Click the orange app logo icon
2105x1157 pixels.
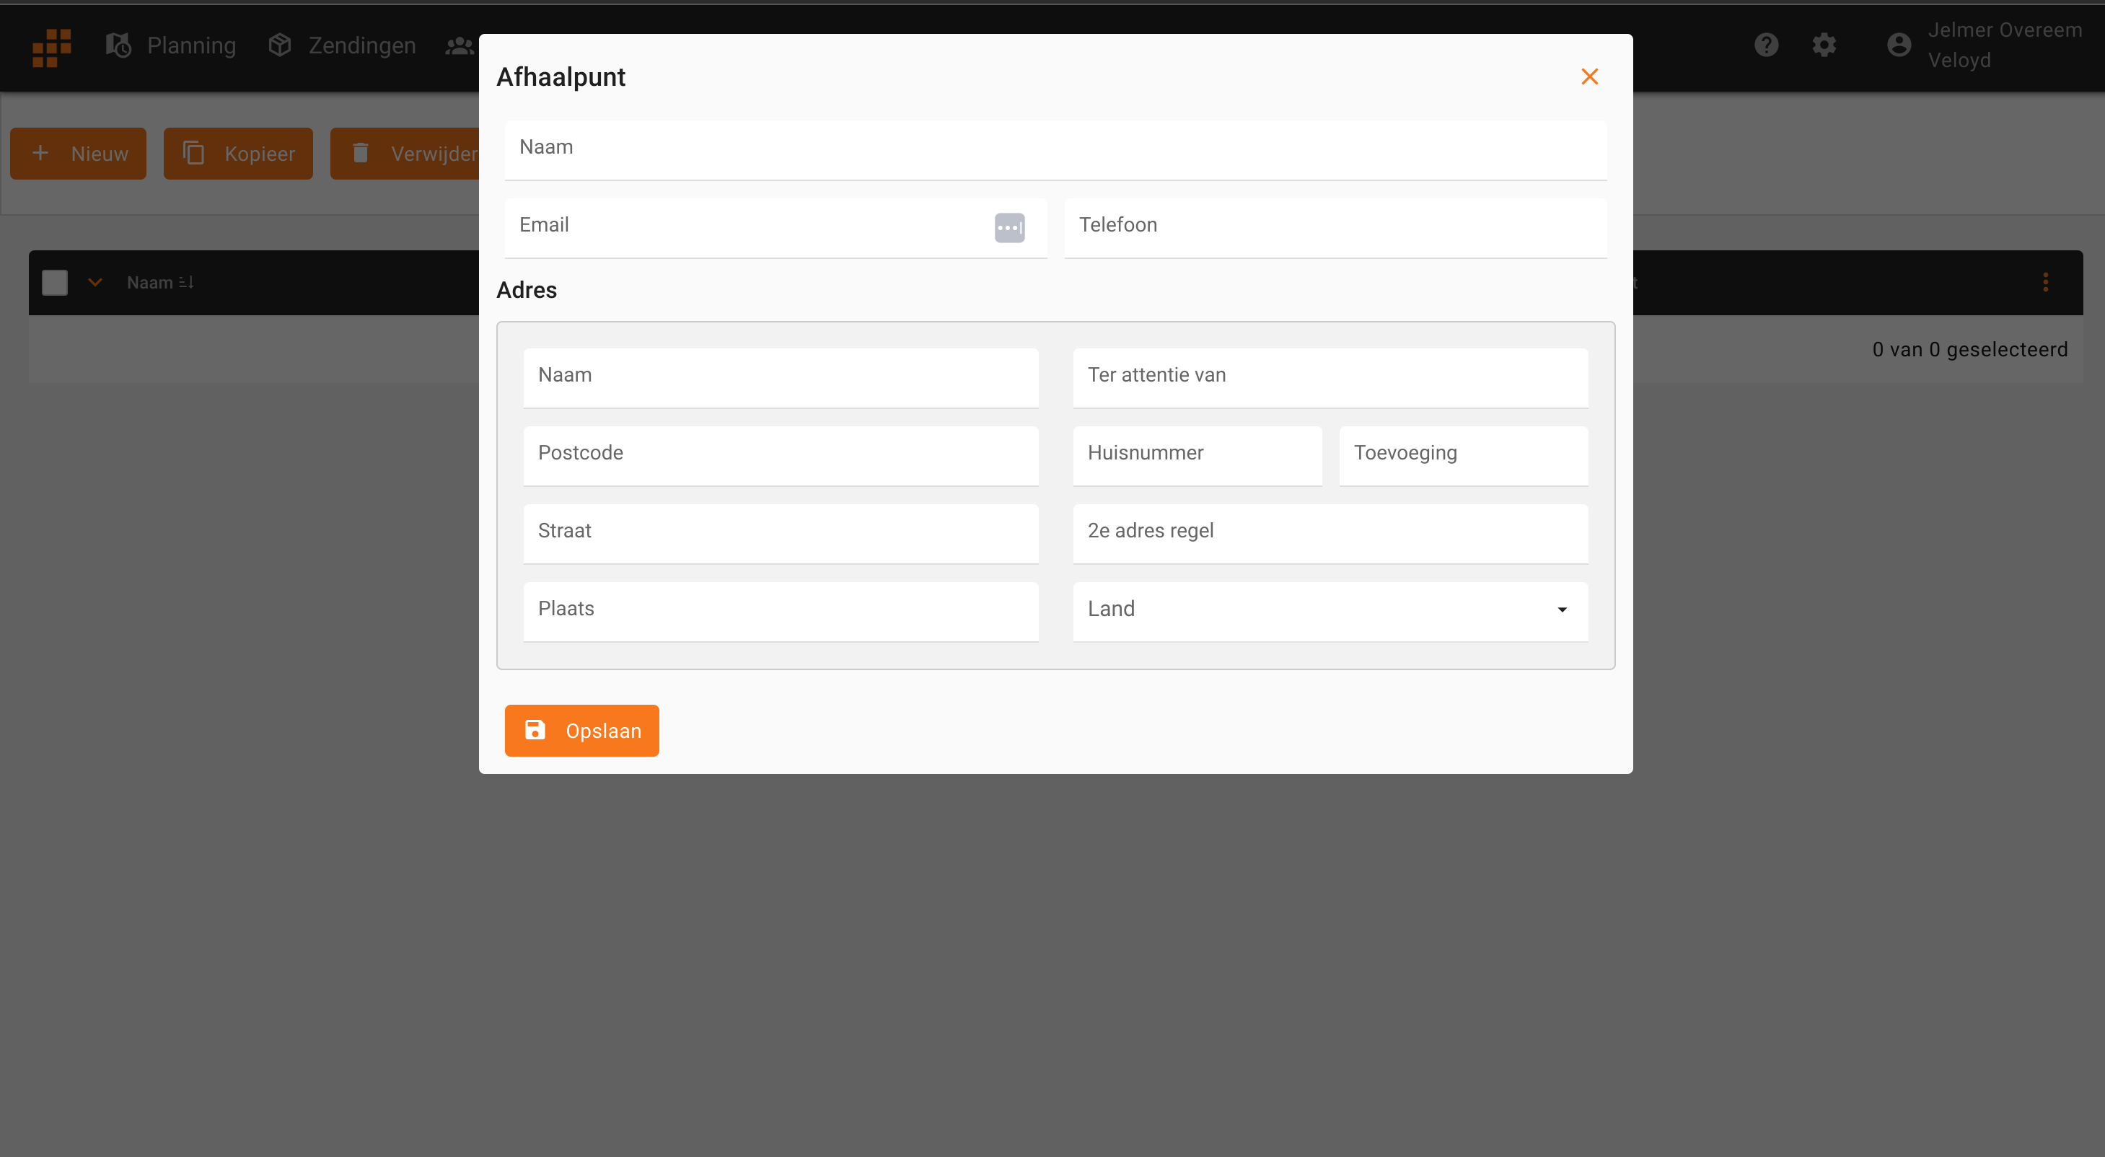pos(51,48)
